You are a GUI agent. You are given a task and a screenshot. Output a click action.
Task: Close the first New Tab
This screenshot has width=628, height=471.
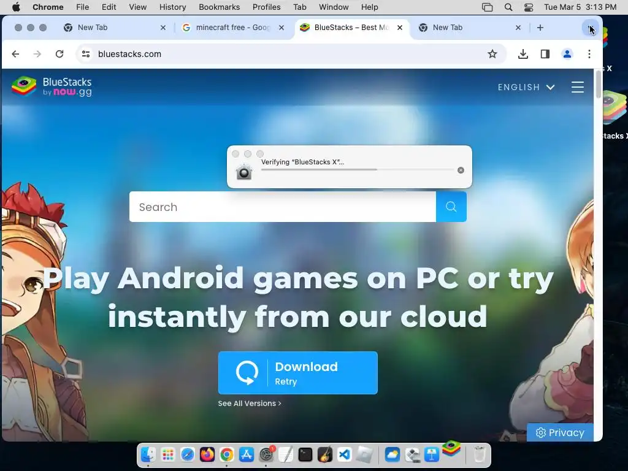tap(163, 28)
